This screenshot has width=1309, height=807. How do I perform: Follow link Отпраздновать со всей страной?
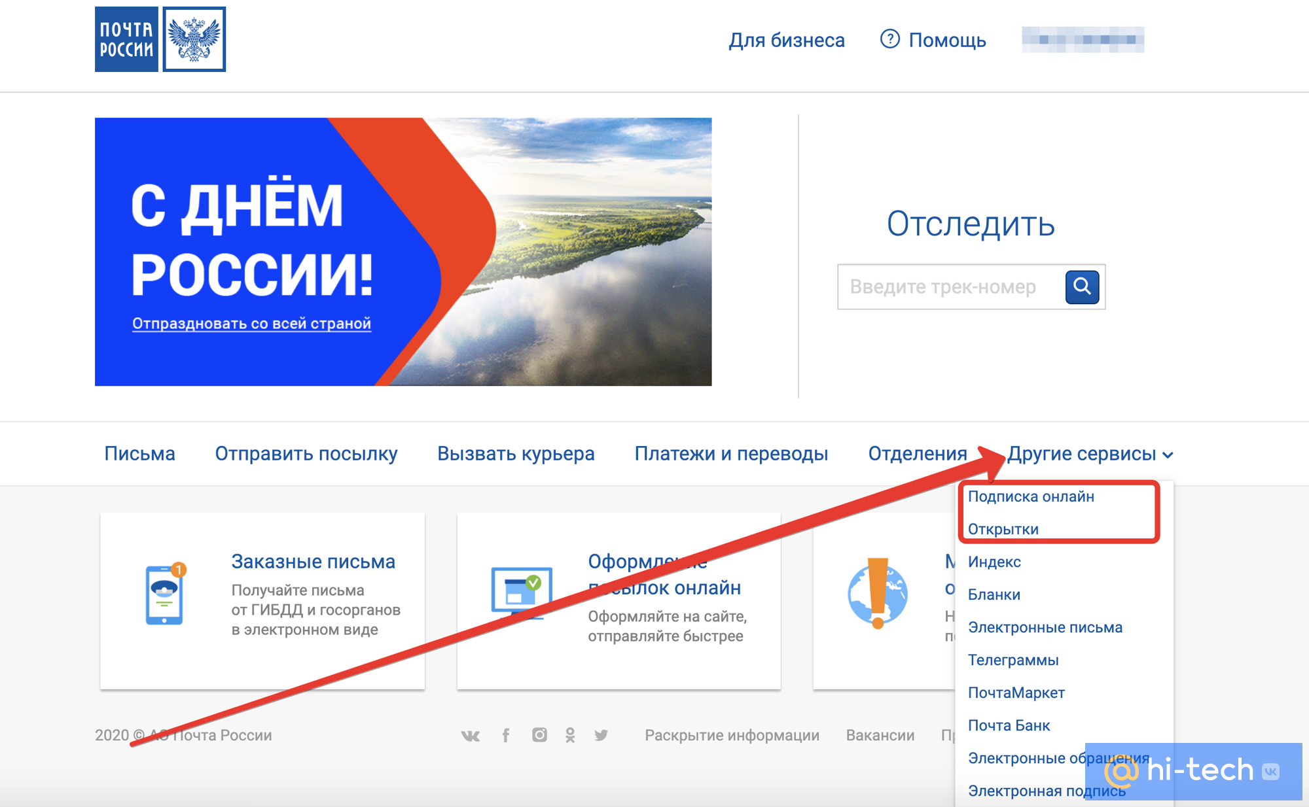click(x=251, y=323)
